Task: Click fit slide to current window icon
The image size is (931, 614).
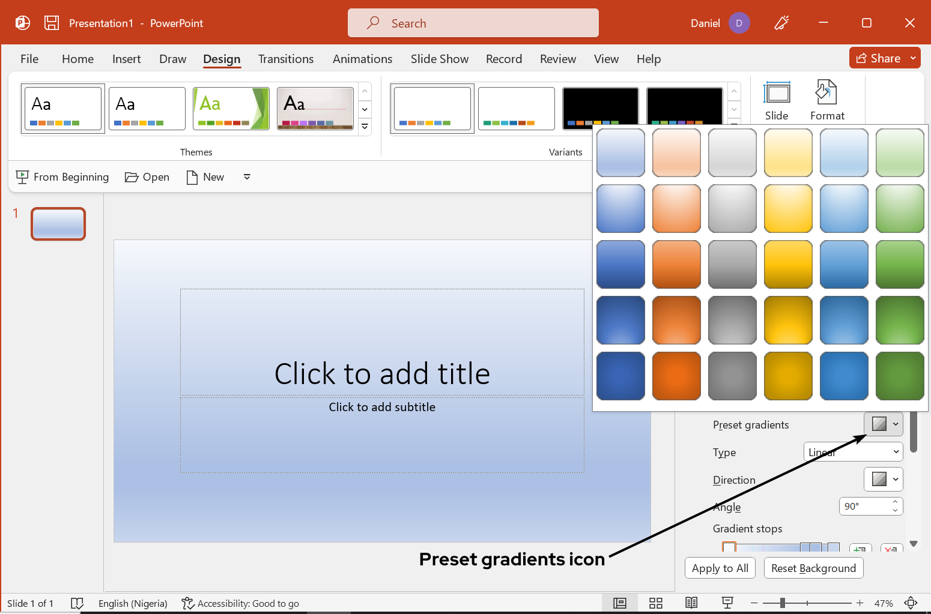Action: point(911,603)
